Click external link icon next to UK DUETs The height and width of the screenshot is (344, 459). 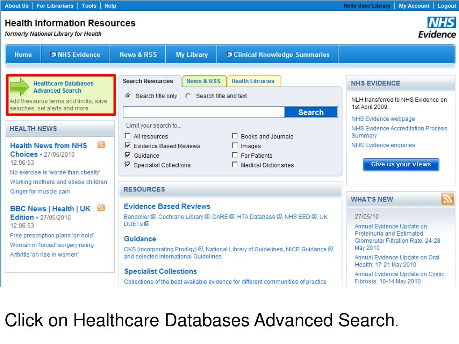click(x=147, y=224)
